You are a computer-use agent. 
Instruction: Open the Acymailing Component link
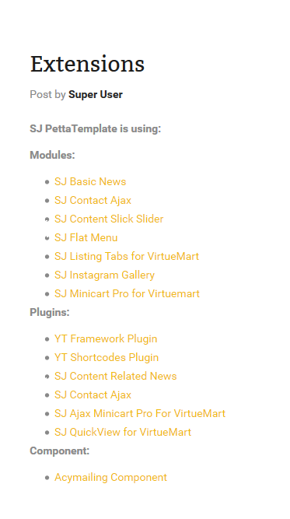click(110, 477)
